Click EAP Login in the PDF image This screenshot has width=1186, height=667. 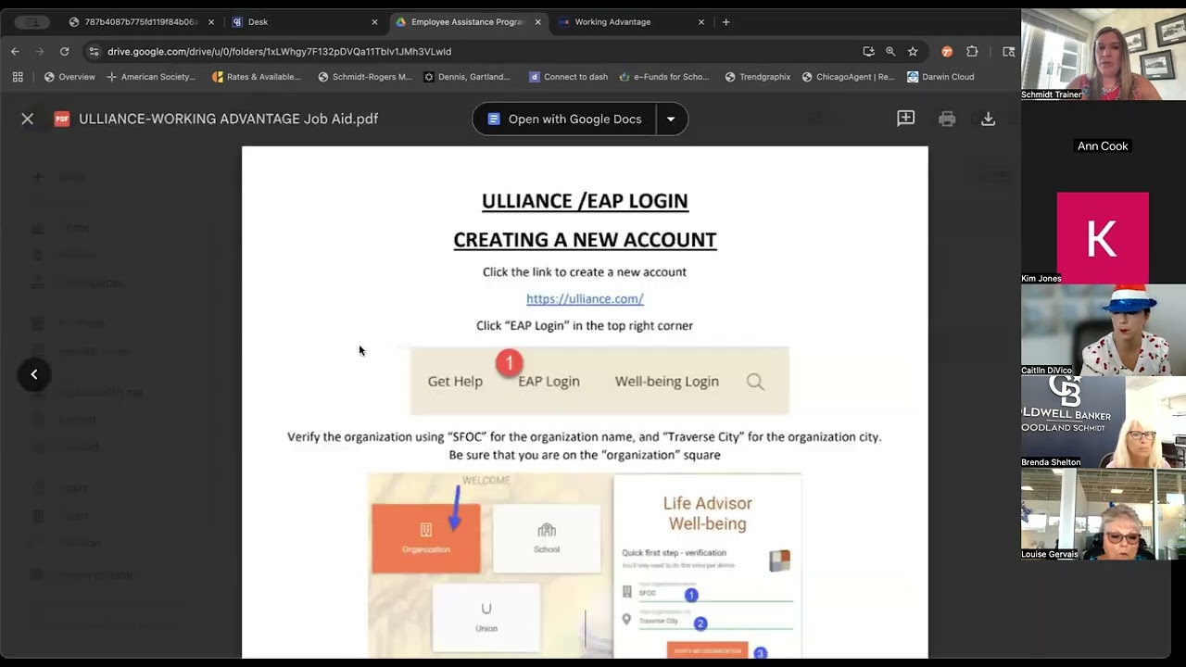549,381
